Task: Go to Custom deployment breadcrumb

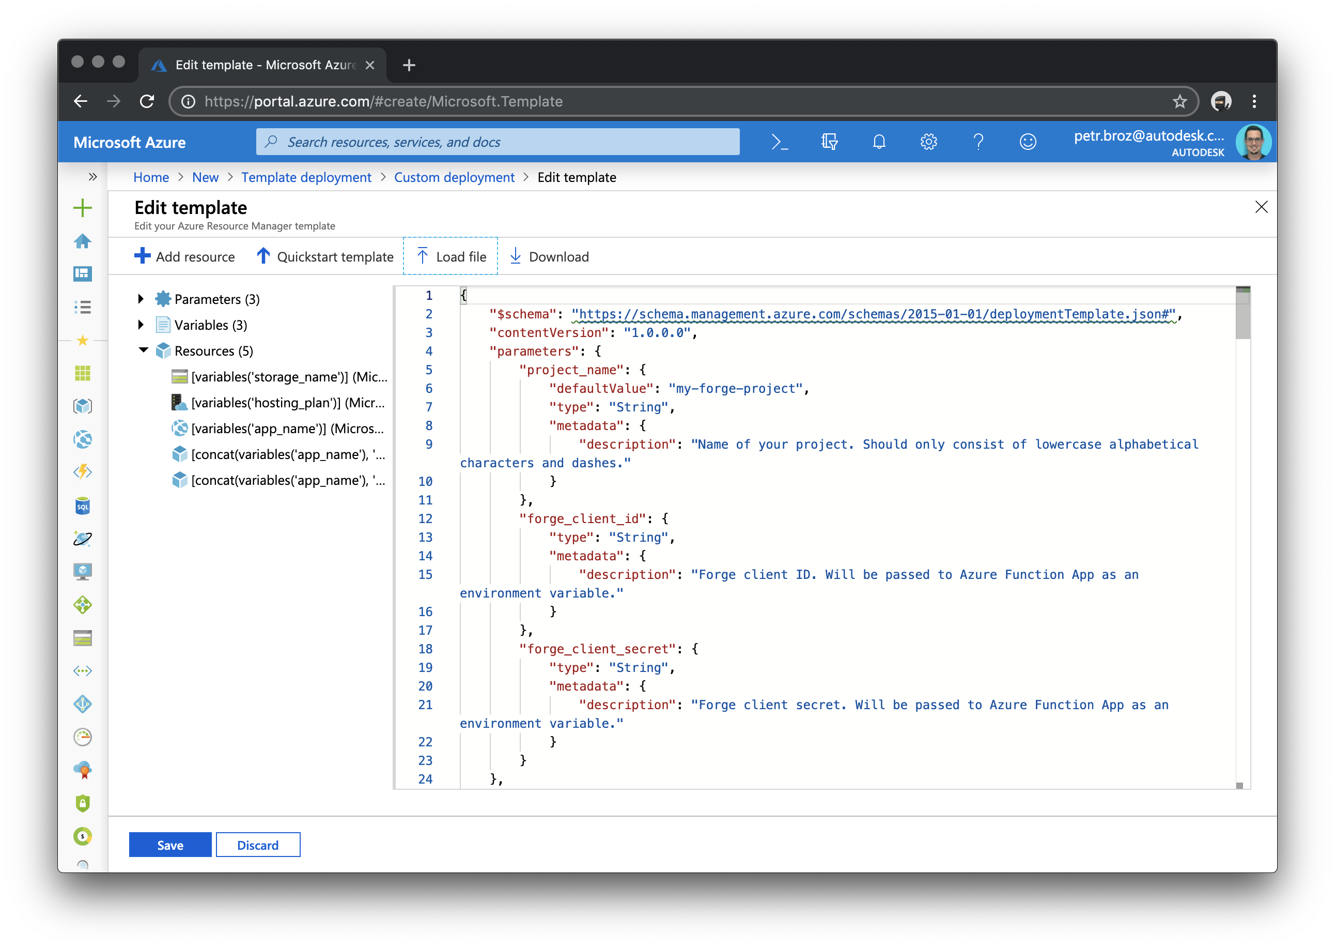Action: [x=454, y=177]
